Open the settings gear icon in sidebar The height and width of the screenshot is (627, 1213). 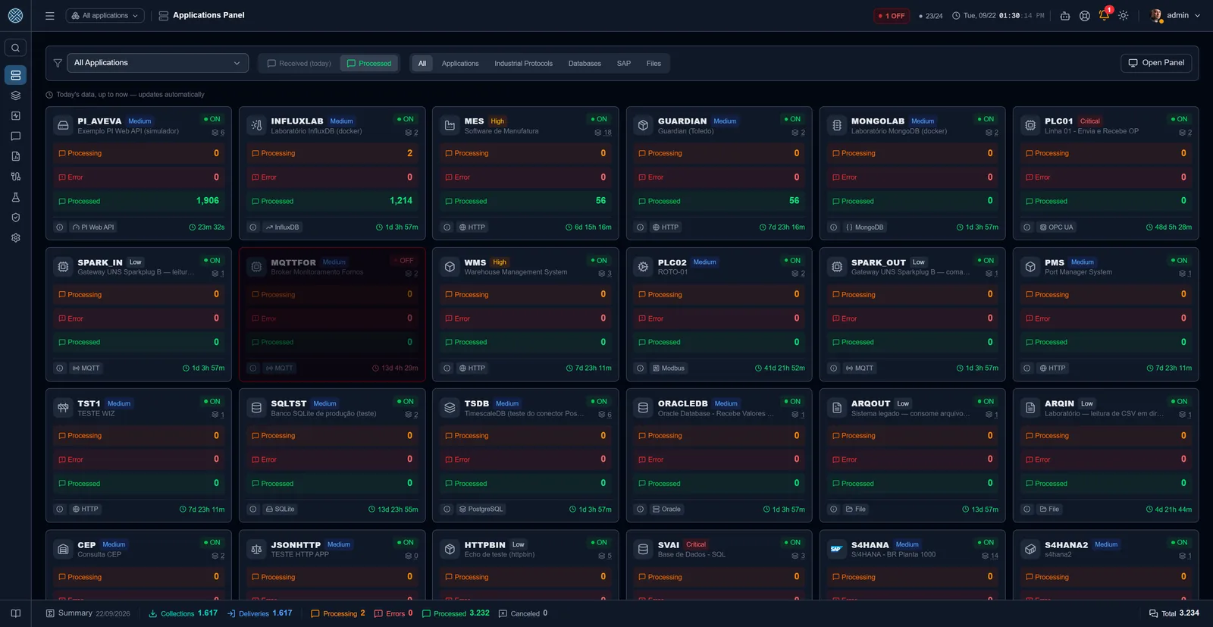[x=15, y=238]
